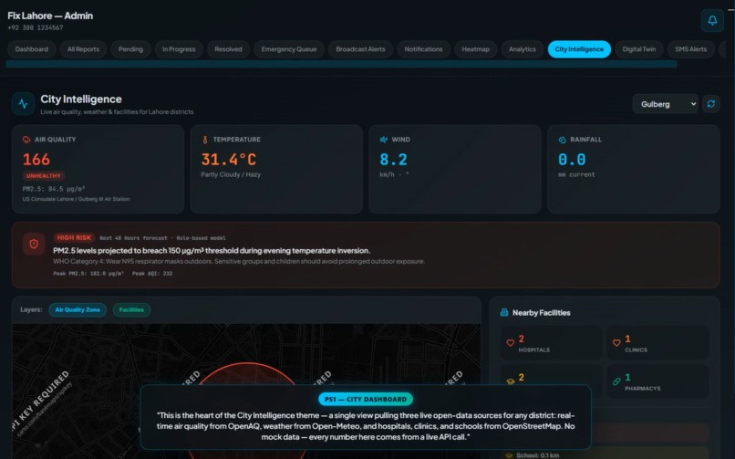
Task: Switch to the Pending tab
Action: [x=130, y=48]
